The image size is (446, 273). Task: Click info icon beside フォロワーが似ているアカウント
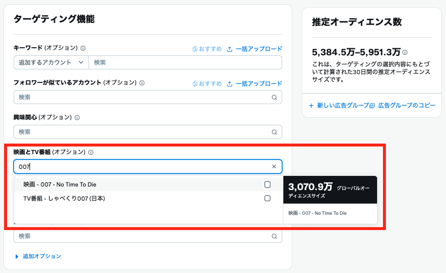pyautogui.click(x=142, y=84)
